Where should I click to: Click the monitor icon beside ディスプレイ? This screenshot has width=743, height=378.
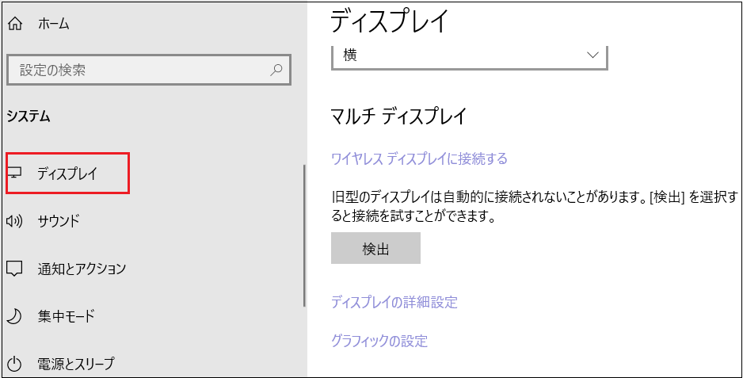coord(15,174)
